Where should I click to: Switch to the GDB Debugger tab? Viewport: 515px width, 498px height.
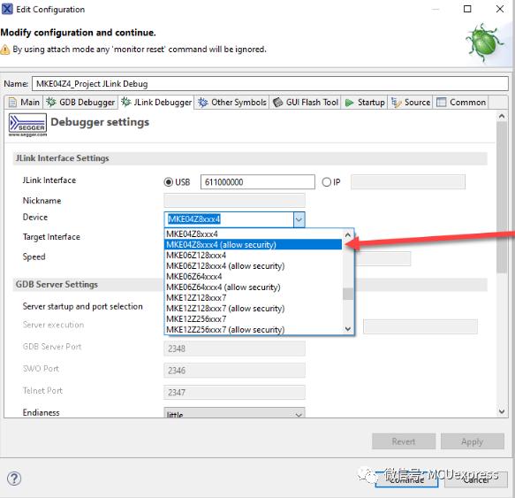[x=80, y=103]
